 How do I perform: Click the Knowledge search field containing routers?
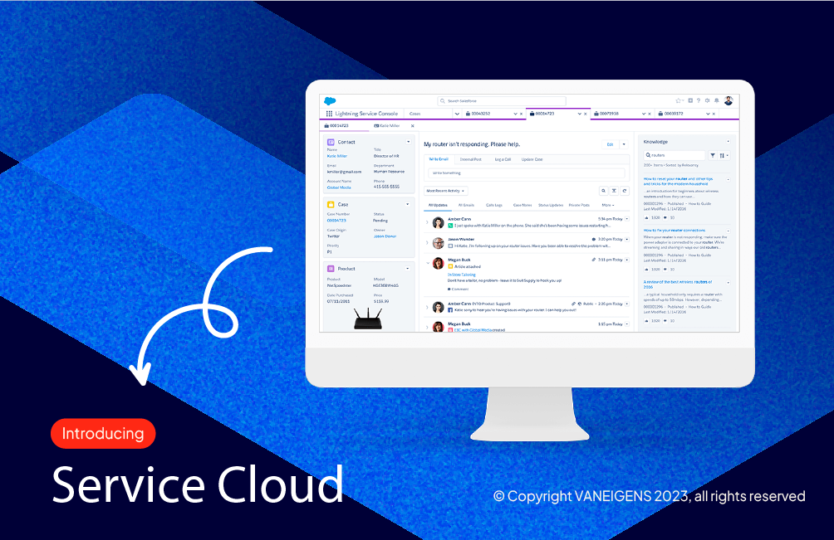675,156
